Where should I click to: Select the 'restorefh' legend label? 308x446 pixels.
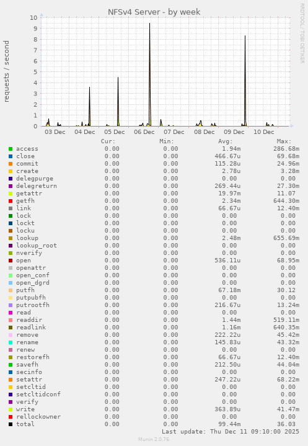point(33,357)
